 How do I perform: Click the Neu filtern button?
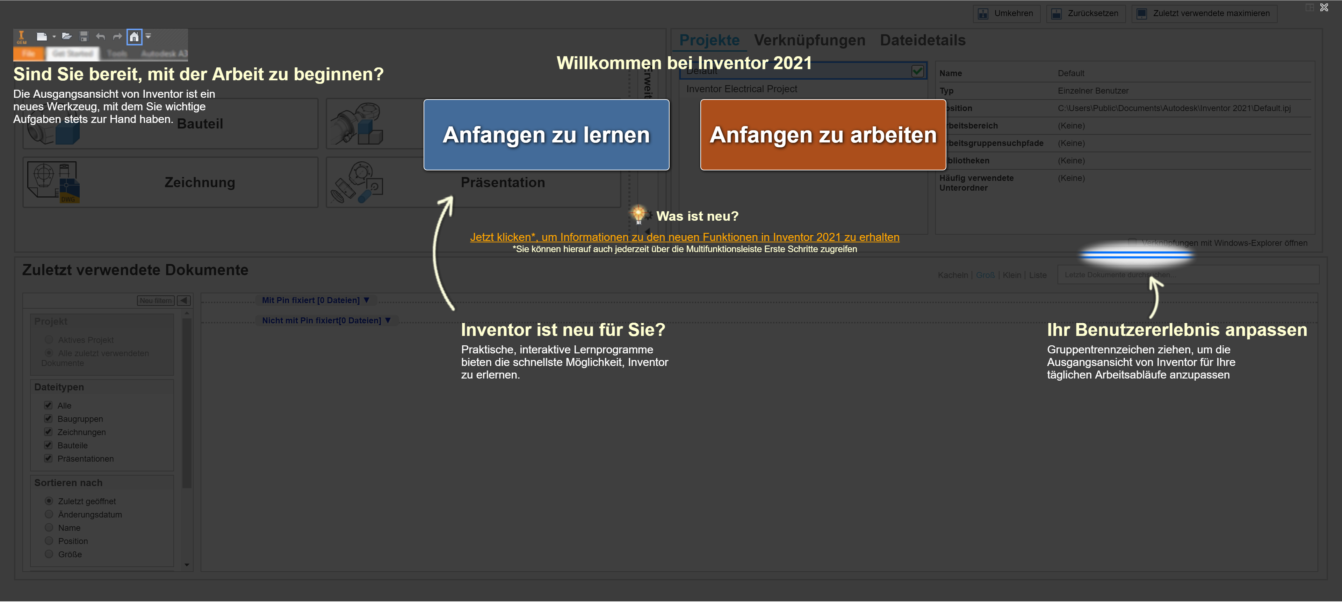coord(156,301)
